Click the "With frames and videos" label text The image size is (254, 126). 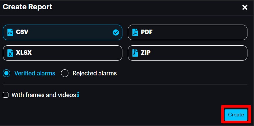[44, 95]
